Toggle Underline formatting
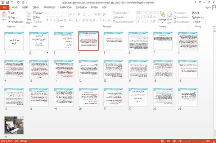 pos(54,20)
